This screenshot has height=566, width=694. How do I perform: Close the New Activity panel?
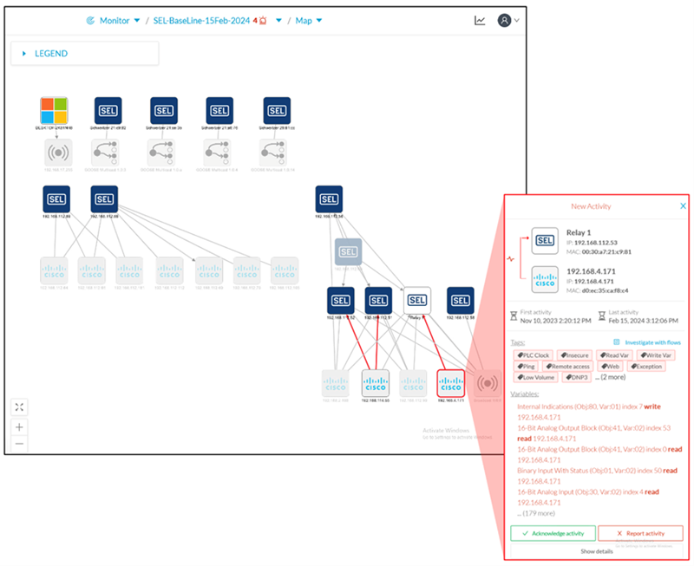pos(683,206)
